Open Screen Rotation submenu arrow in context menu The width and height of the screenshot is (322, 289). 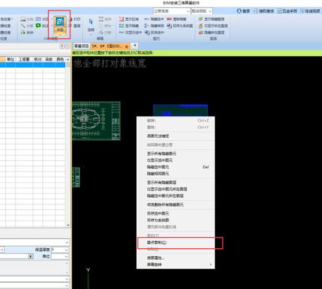pyautogui.click(x=210, y=264)
